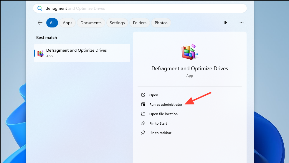This screenshot has height=163, width=289.
Task: Switch to the Documents filter tab
Action: click(x=91, y=23)
